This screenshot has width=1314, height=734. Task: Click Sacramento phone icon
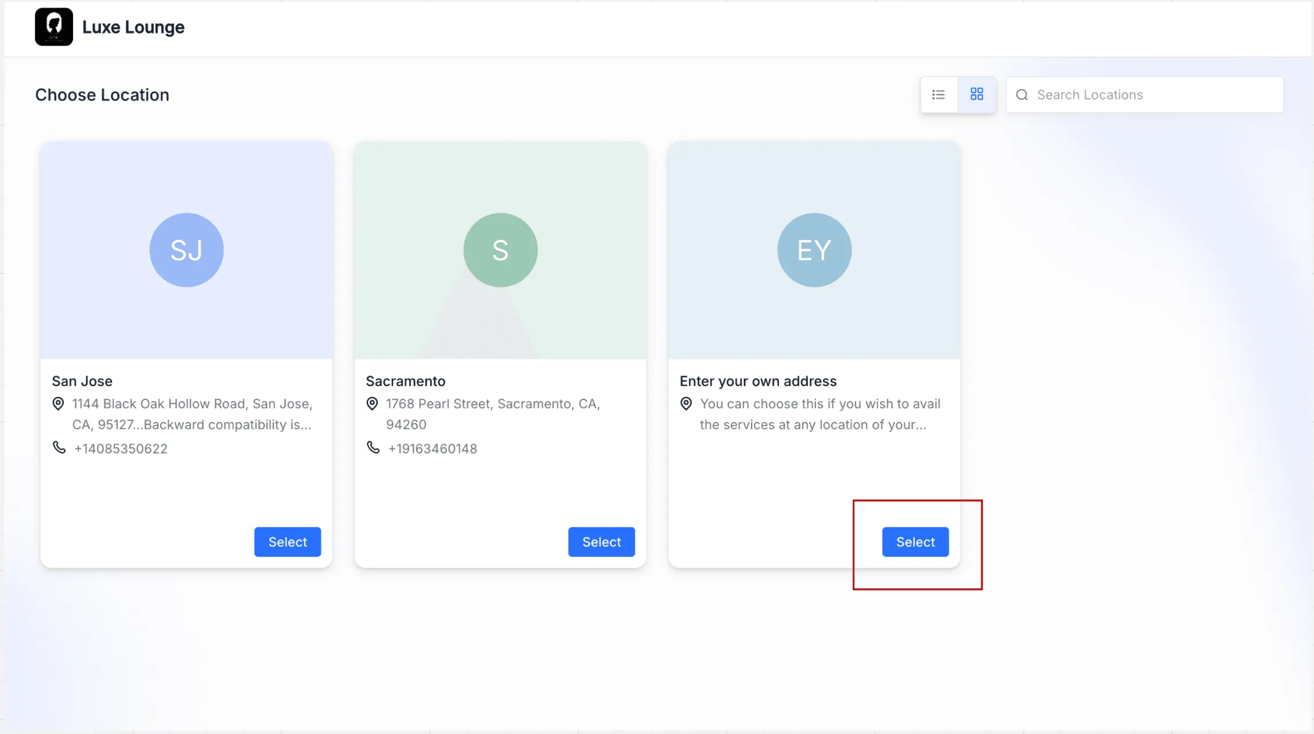373,448
